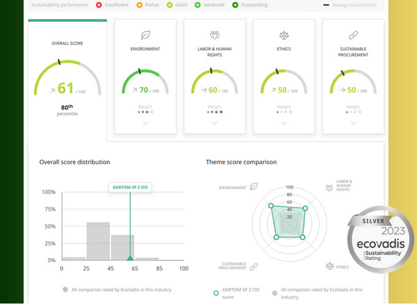The width and height of the screenshot is (417, 304).
Task: Click the Environment score value 70
Action: point(144,90)
